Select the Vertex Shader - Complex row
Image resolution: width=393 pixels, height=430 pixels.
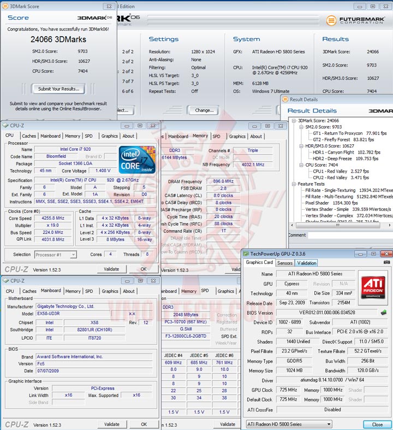(x=349, y=216)
